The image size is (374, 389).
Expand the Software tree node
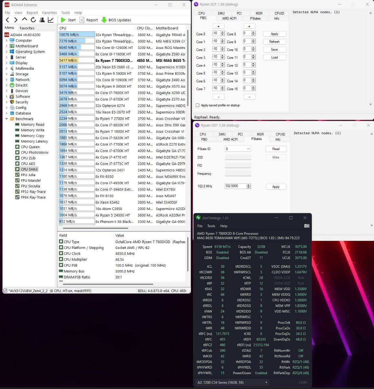pos(6,97)
